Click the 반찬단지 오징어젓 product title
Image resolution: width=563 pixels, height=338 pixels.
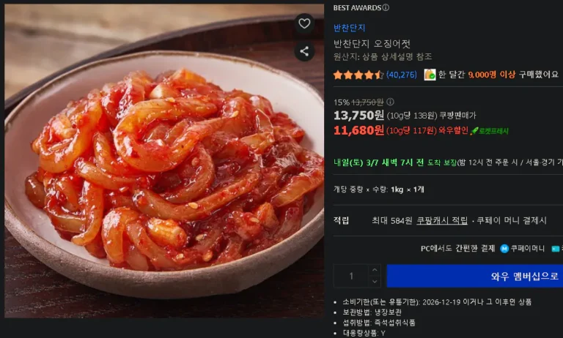[372, 44]
